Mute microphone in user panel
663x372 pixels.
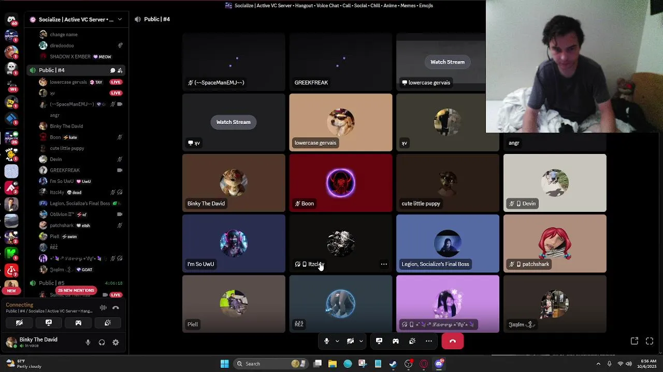click(88, 343)
